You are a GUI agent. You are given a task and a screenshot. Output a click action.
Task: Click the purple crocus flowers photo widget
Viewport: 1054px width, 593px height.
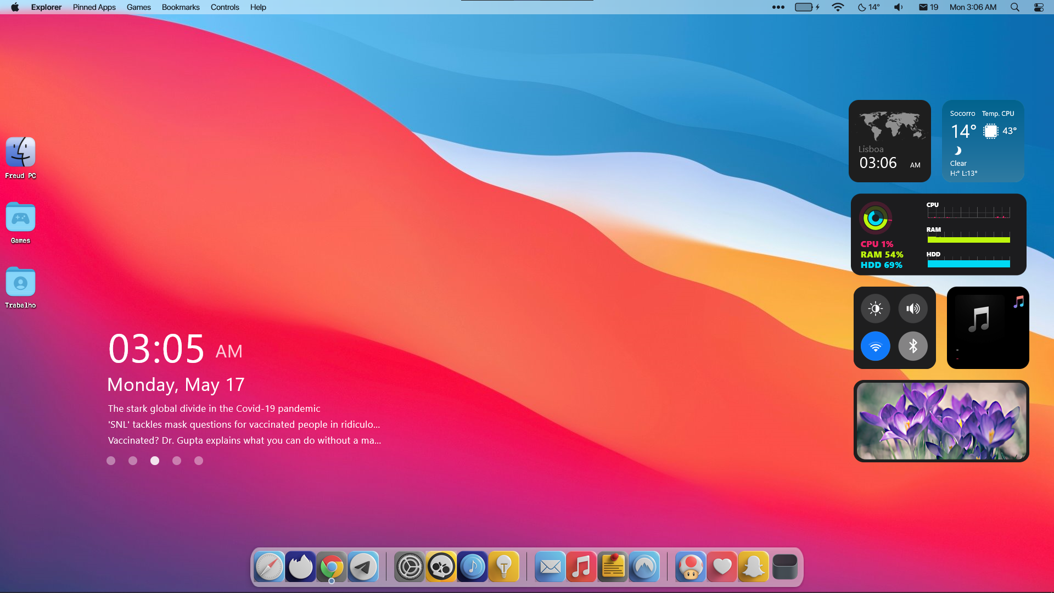[x=941, y=421]
